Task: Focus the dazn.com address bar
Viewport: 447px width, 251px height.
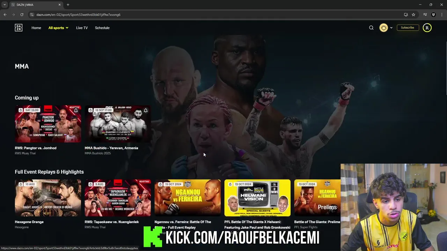Action: (217, 15)
